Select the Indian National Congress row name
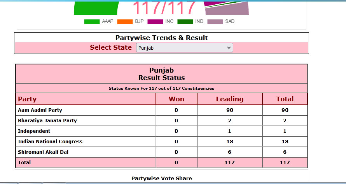Screen dimensions: 346x184 [50, 141]
